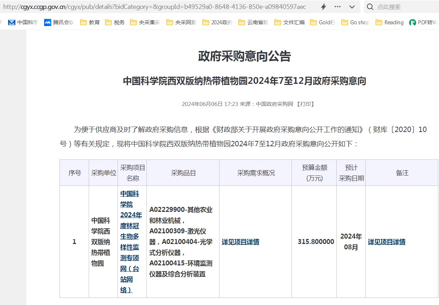Click the 【打印】 print link

[x=305, y=104]
